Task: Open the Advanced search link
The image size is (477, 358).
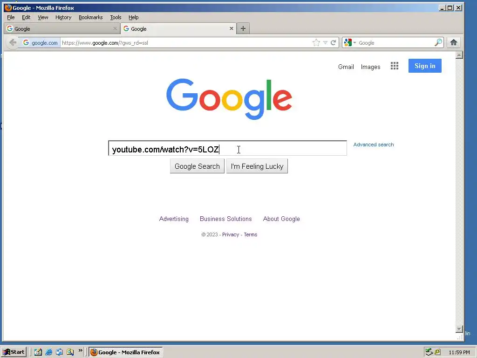Action: pos(374,145)
